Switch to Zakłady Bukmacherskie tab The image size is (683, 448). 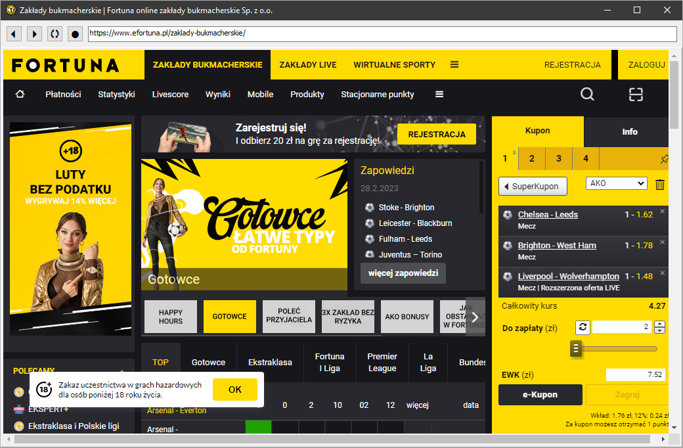(208, 65)
